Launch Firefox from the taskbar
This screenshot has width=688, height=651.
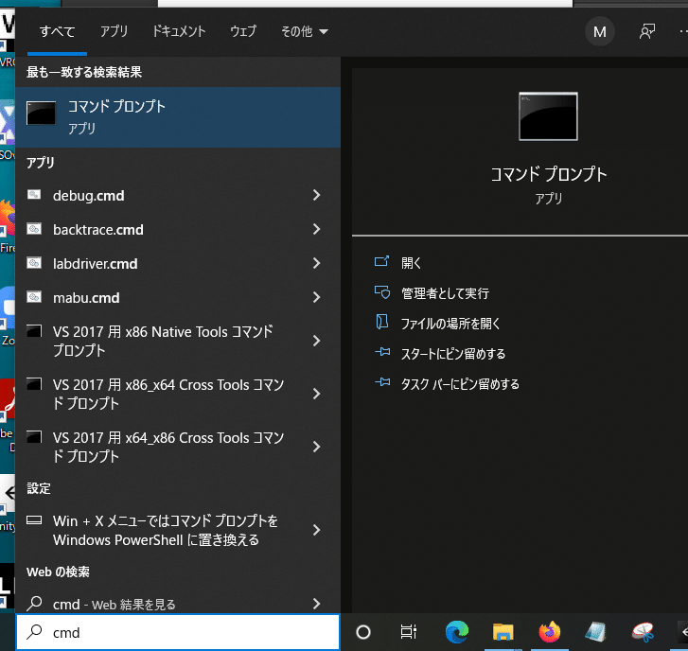(550, 632)
